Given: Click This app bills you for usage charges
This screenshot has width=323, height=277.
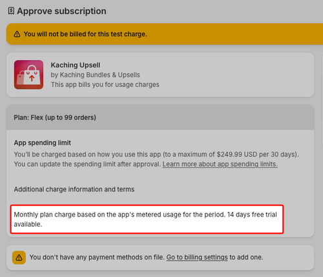Looking at the screenshot, I should [105, 84].
